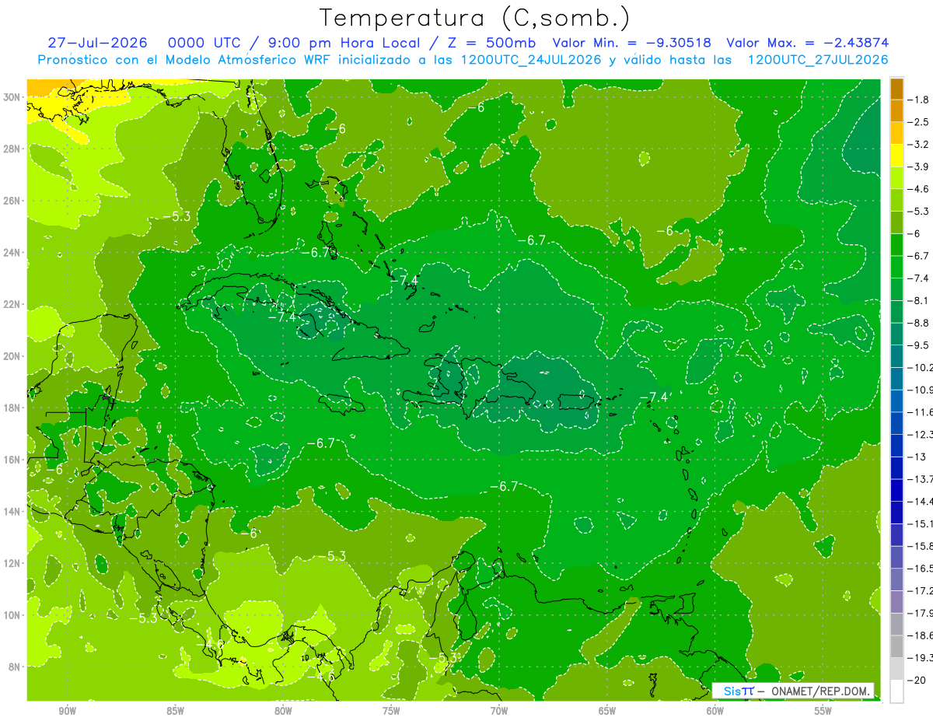Click the colorbar swatch between -6 and -6.7

(x=896, y=244)
